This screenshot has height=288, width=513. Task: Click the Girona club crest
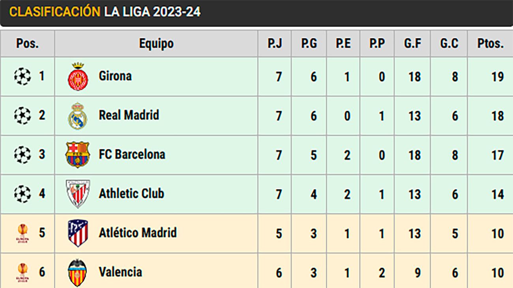point(77,76)
